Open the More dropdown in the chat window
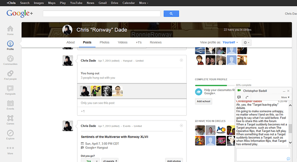Viewport: 297px width, 162px height. [285, 97]
